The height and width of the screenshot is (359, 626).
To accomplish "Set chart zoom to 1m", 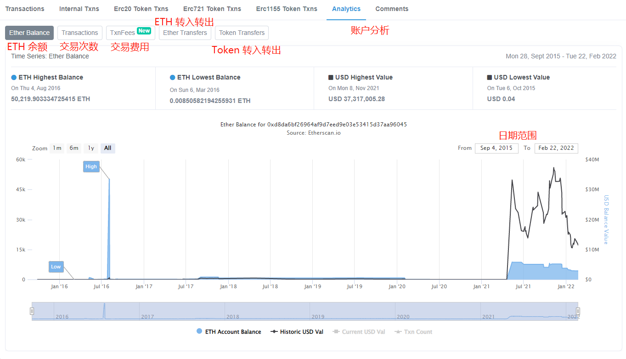I will 57,148.
